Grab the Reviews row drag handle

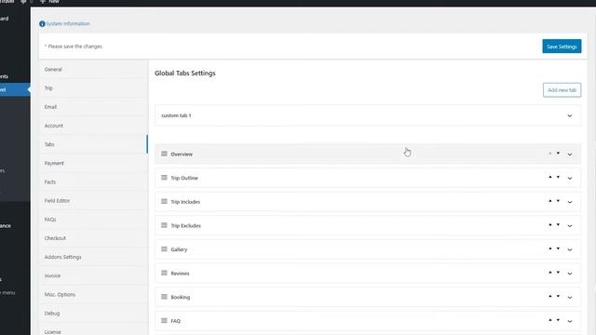[x=164, y=273]
